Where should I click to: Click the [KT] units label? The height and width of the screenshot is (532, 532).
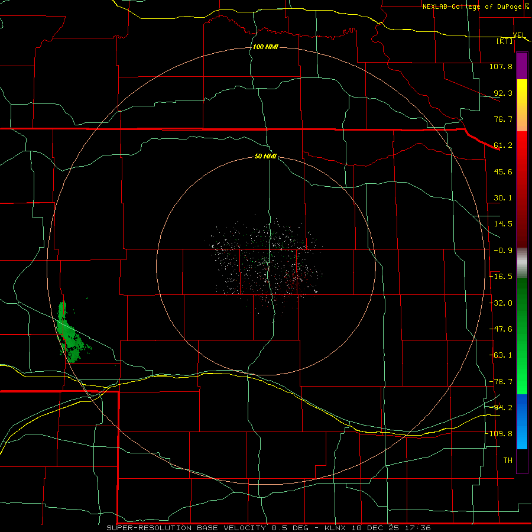pyautogui.click(x=505, y=41)
